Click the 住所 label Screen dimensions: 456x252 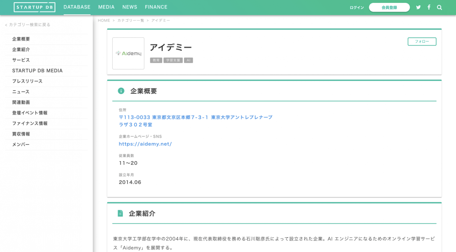(x=122, y=110)
